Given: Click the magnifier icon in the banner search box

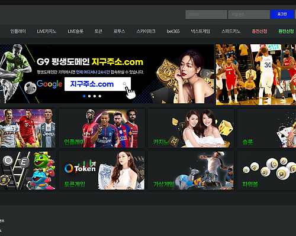Looking at the screenshot, I should (x=124, y=84).
